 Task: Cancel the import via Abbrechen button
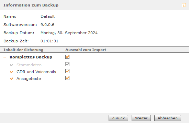tap(168, 118)
